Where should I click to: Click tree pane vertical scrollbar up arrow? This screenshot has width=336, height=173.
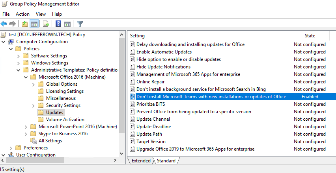click(x=122, y=35)
